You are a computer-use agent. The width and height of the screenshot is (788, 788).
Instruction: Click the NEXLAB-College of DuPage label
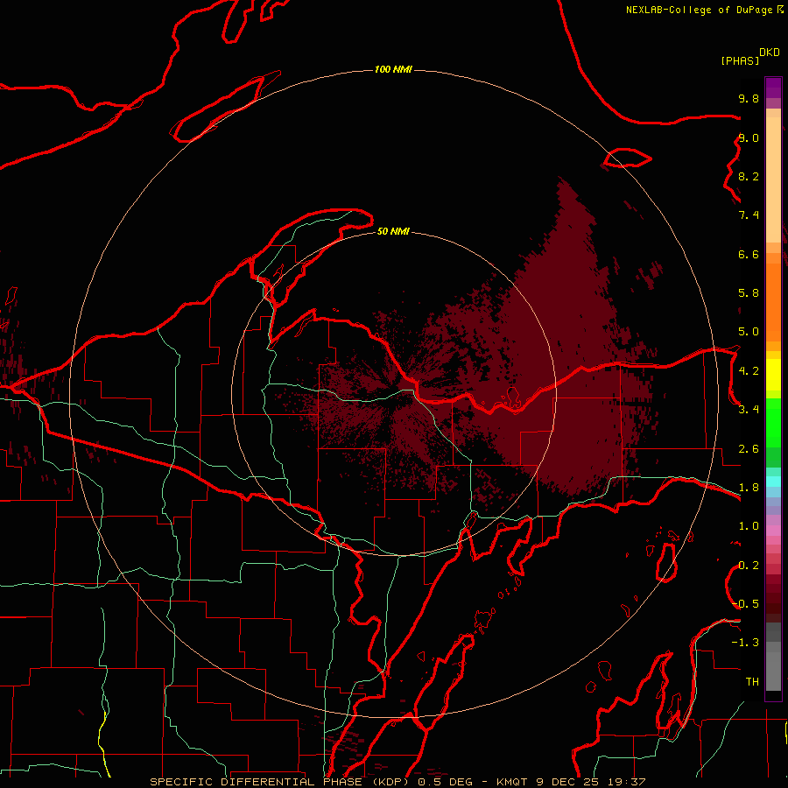[x=699, y=10]
